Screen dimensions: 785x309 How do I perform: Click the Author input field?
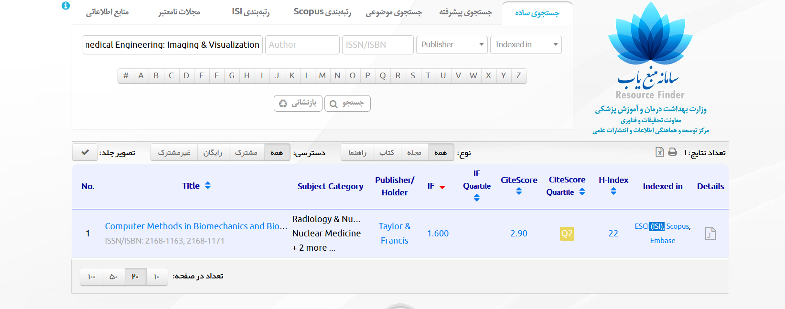pyautogui.click(x=302, y=45)
